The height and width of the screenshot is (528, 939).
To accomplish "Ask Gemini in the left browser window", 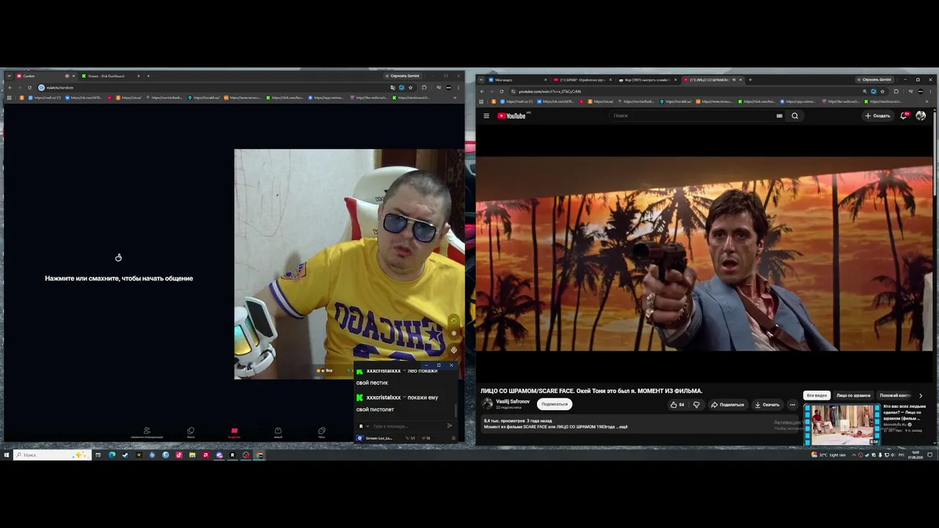I will (402, 76).
